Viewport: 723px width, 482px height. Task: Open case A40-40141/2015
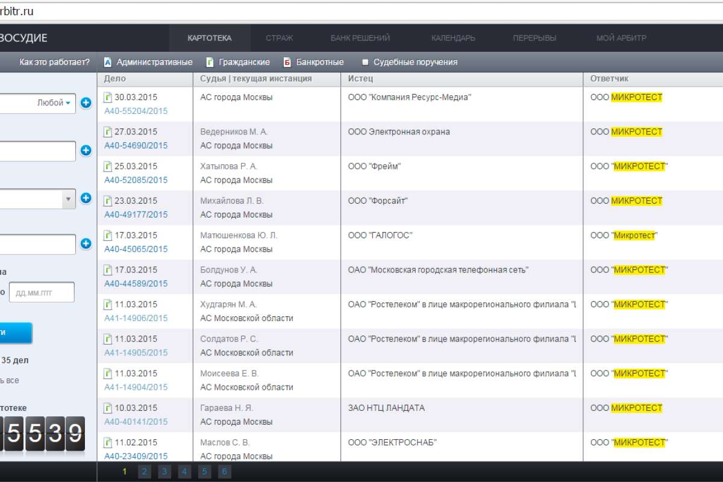[x=136, y=421]
